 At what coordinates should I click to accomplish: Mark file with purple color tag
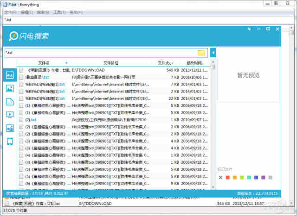point(263,178)
